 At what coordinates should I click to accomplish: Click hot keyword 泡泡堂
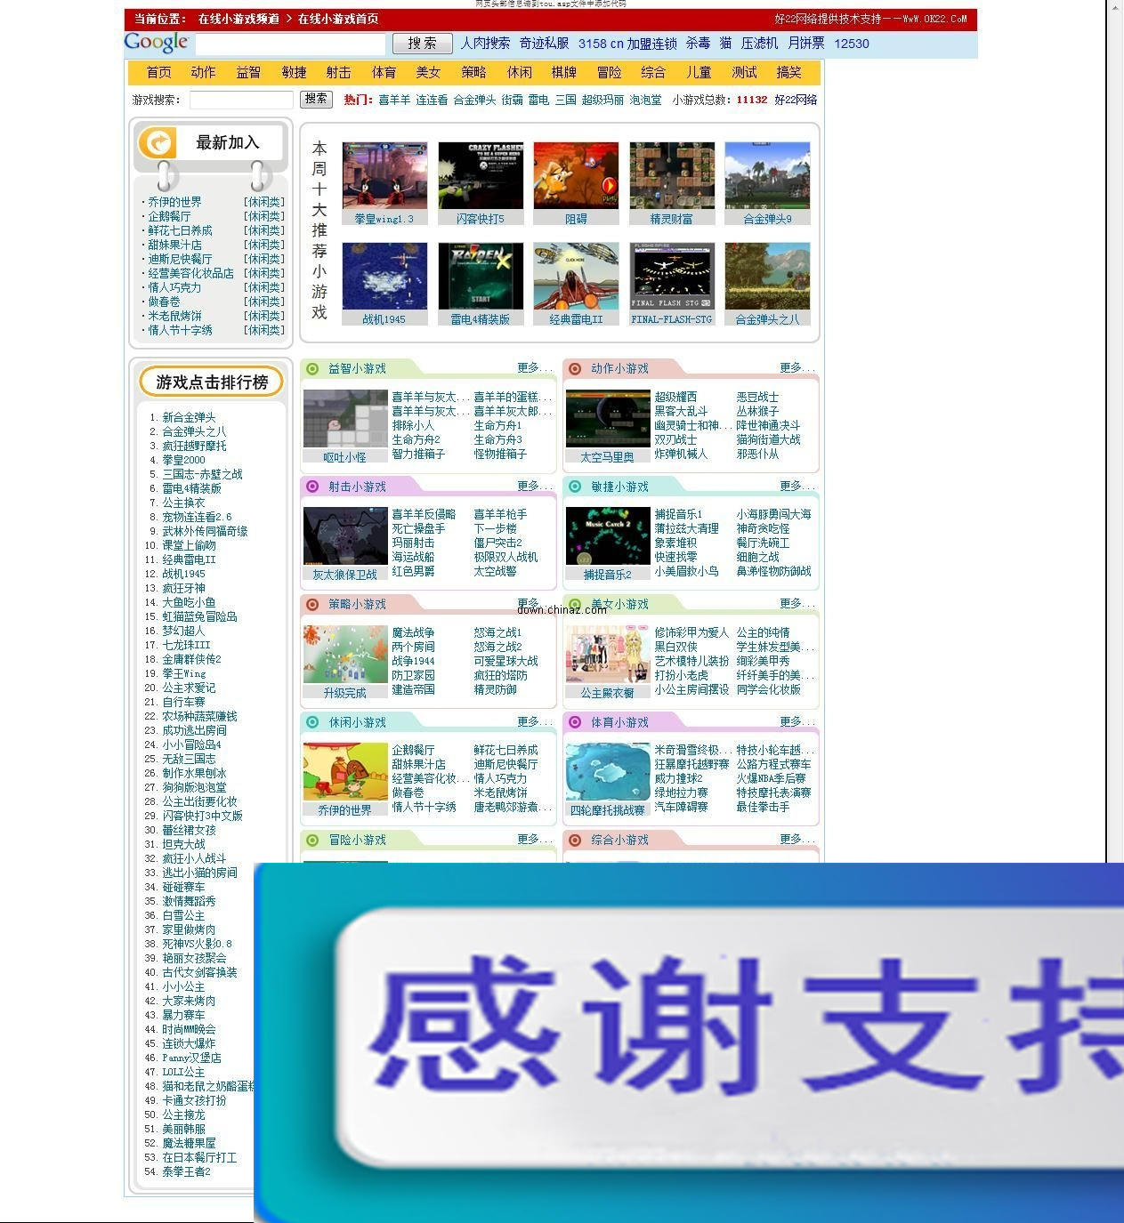click(x=646, y=100)
